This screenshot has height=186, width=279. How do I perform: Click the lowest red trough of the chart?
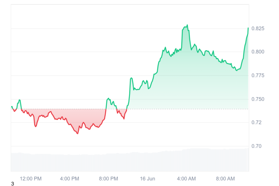point(78,134)
